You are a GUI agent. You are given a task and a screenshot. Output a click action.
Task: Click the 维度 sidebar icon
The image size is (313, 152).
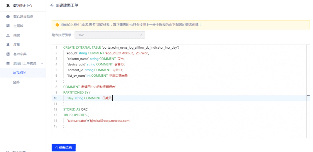[8, 35]
